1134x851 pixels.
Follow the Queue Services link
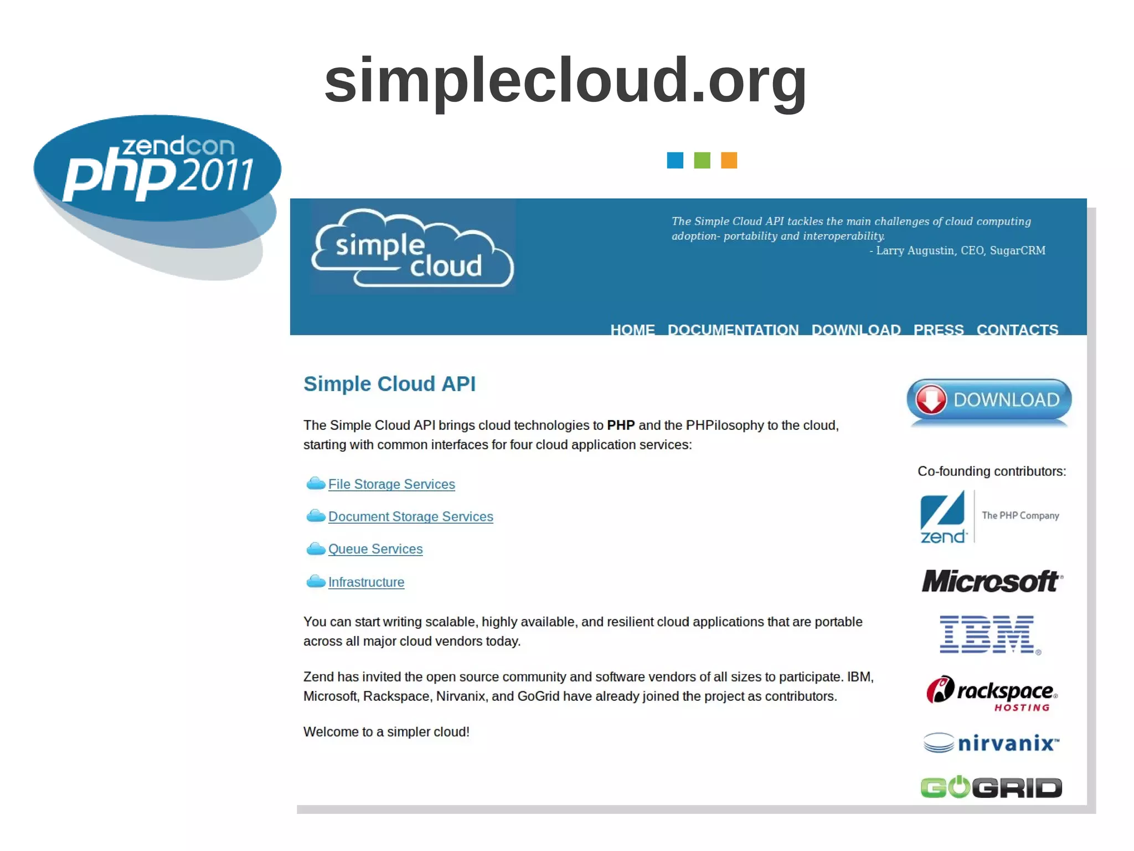(x=375, y=549)
